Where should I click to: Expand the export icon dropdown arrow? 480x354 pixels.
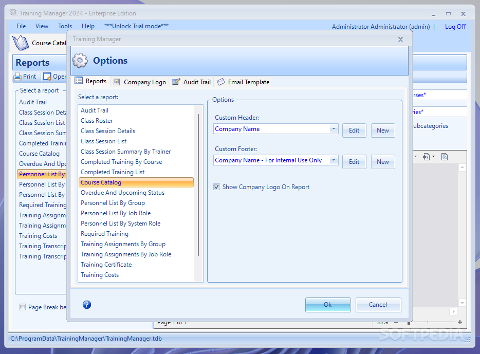coord(433,157)
